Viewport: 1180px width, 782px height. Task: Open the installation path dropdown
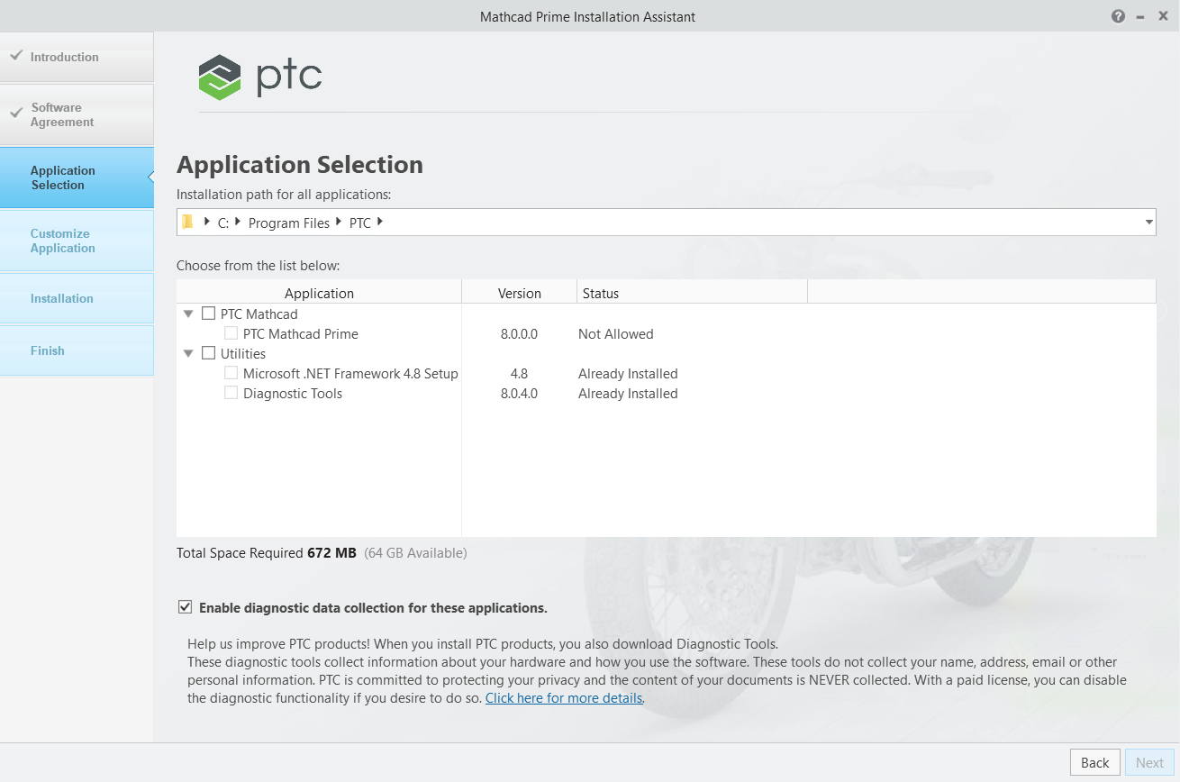click(1148, 222)
